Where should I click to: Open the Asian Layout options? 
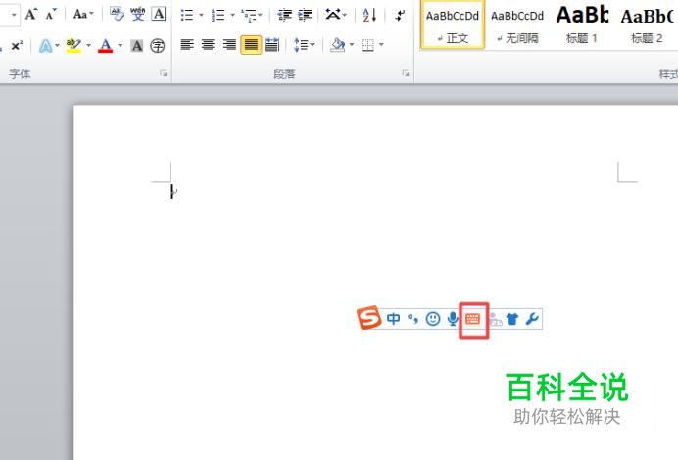pyautogui.click(x=336, y=15)
